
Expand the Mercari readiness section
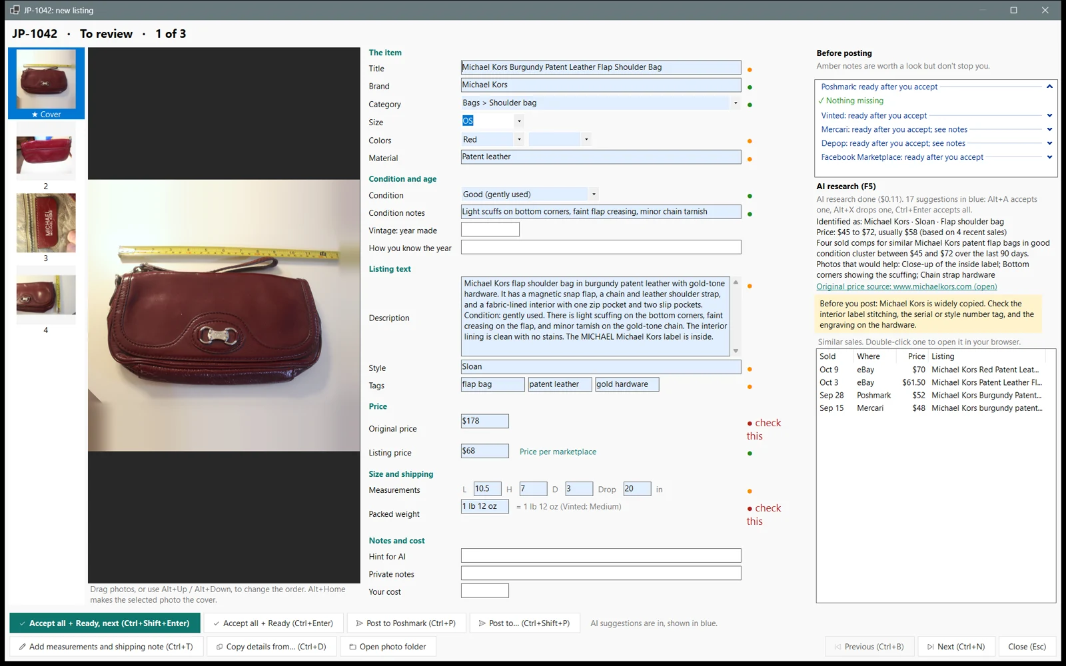tap(1049, 129)
